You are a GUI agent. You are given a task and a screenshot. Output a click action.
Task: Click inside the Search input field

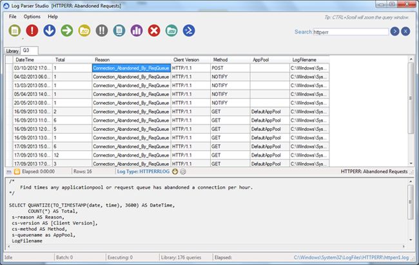(351, 32)
